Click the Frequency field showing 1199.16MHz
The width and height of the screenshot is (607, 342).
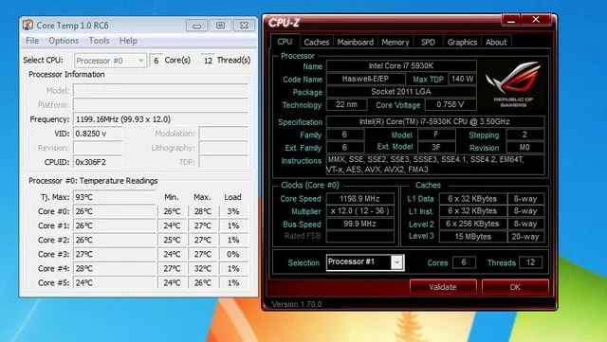click(160, 119)
